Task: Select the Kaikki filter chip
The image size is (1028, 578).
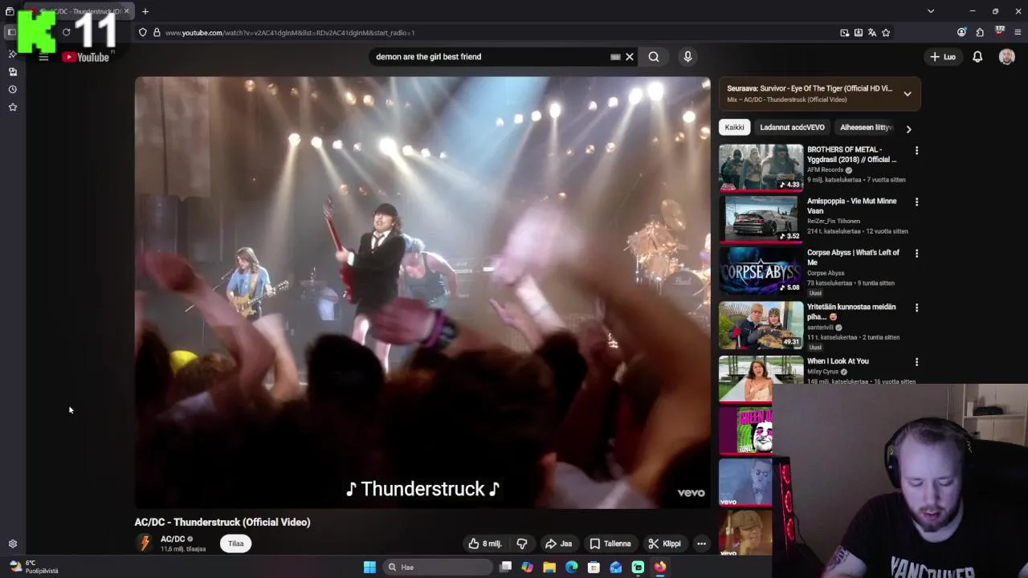Action: coord(734,128)
